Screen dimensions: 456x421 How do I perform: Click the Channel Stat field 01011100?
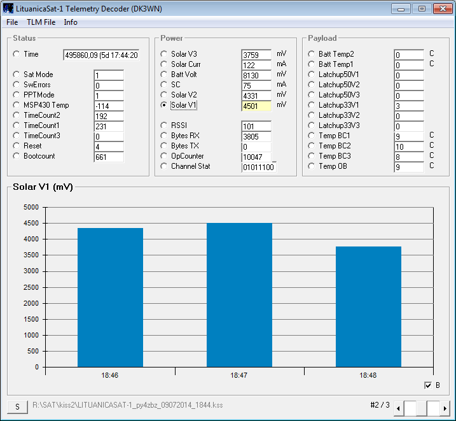pos(259,167)
